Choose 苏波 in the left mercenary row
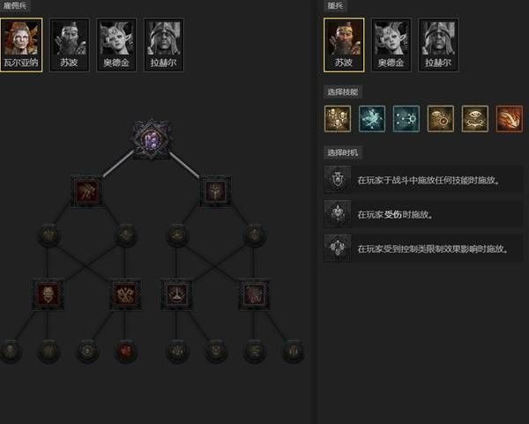529x424 pixels. [70, 45]
